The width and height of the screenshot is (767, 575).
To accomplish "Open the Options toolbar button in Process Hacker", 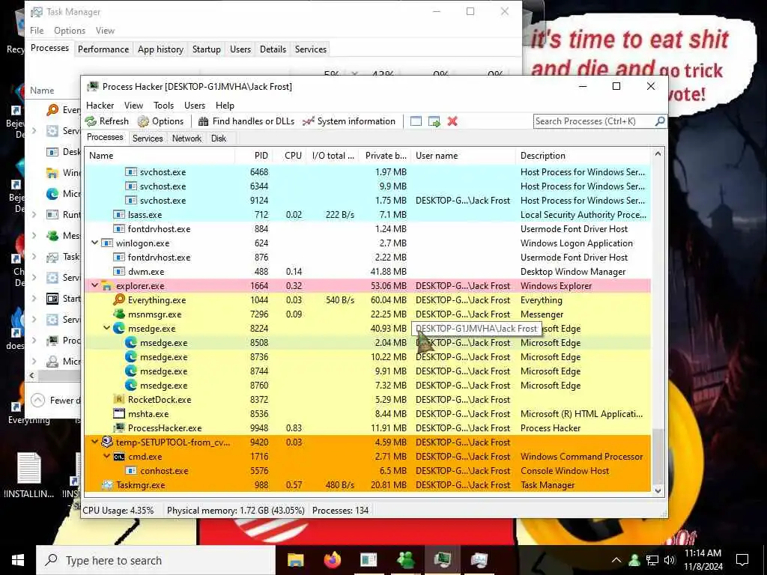I will click(x=160, y=121).
